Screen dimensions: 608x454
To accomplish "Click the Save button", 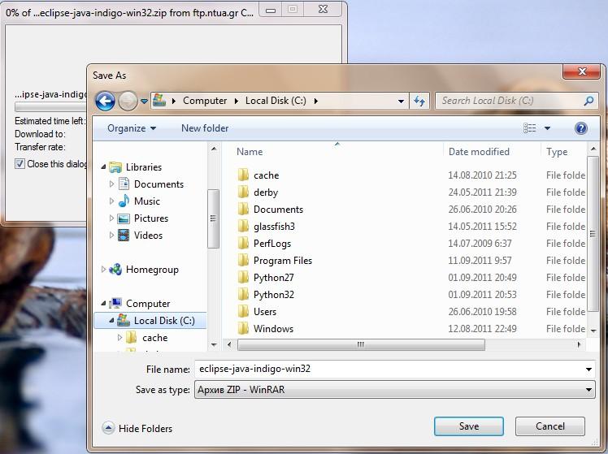I will coord(469,426).
